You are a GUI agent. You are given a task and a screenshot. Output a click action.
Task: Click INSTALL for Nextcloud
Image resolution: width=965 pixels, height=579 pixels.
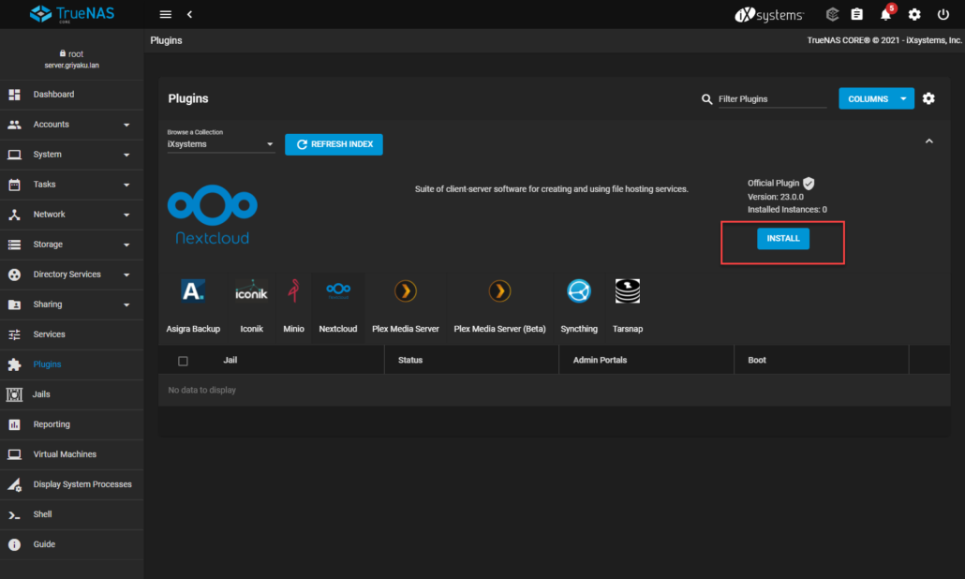pyautogui.click(x=783, y=239)
